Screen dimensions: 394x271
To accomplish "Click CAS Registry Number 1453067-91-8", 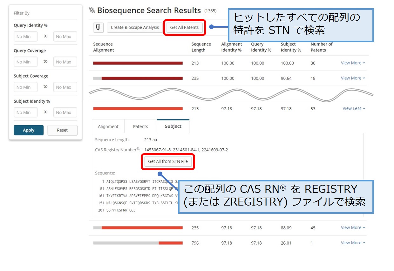I will pos(157,150).
